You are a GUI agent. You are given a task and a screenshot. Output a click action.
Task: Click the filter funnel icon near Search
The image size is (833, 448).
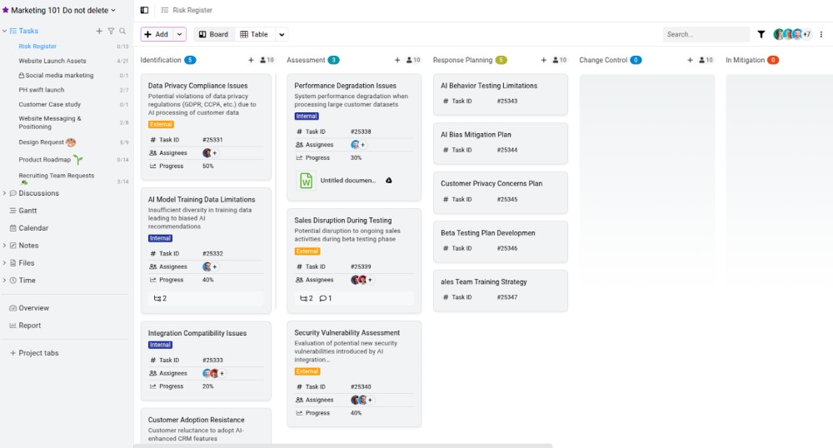(x=761, y=34)
